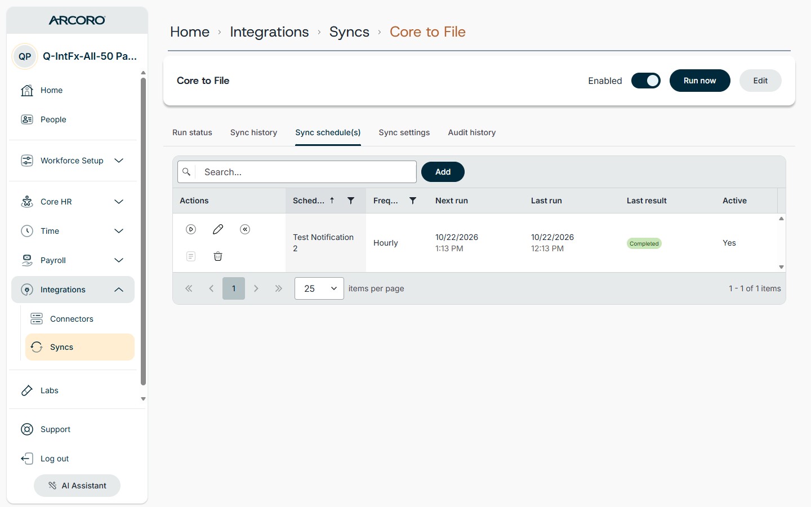811x507 pixels.
Task: Switch to the Run status tab
Action: pyautogui.click(x=192, y=132)
